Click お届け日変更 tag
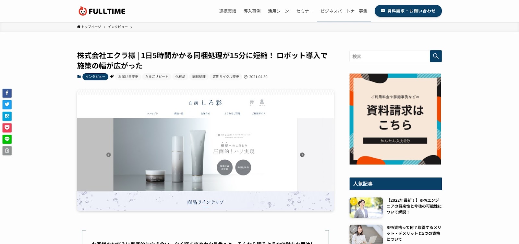This screenshot has height=244, width=519. pyautogui.click(x=128, y=77)
